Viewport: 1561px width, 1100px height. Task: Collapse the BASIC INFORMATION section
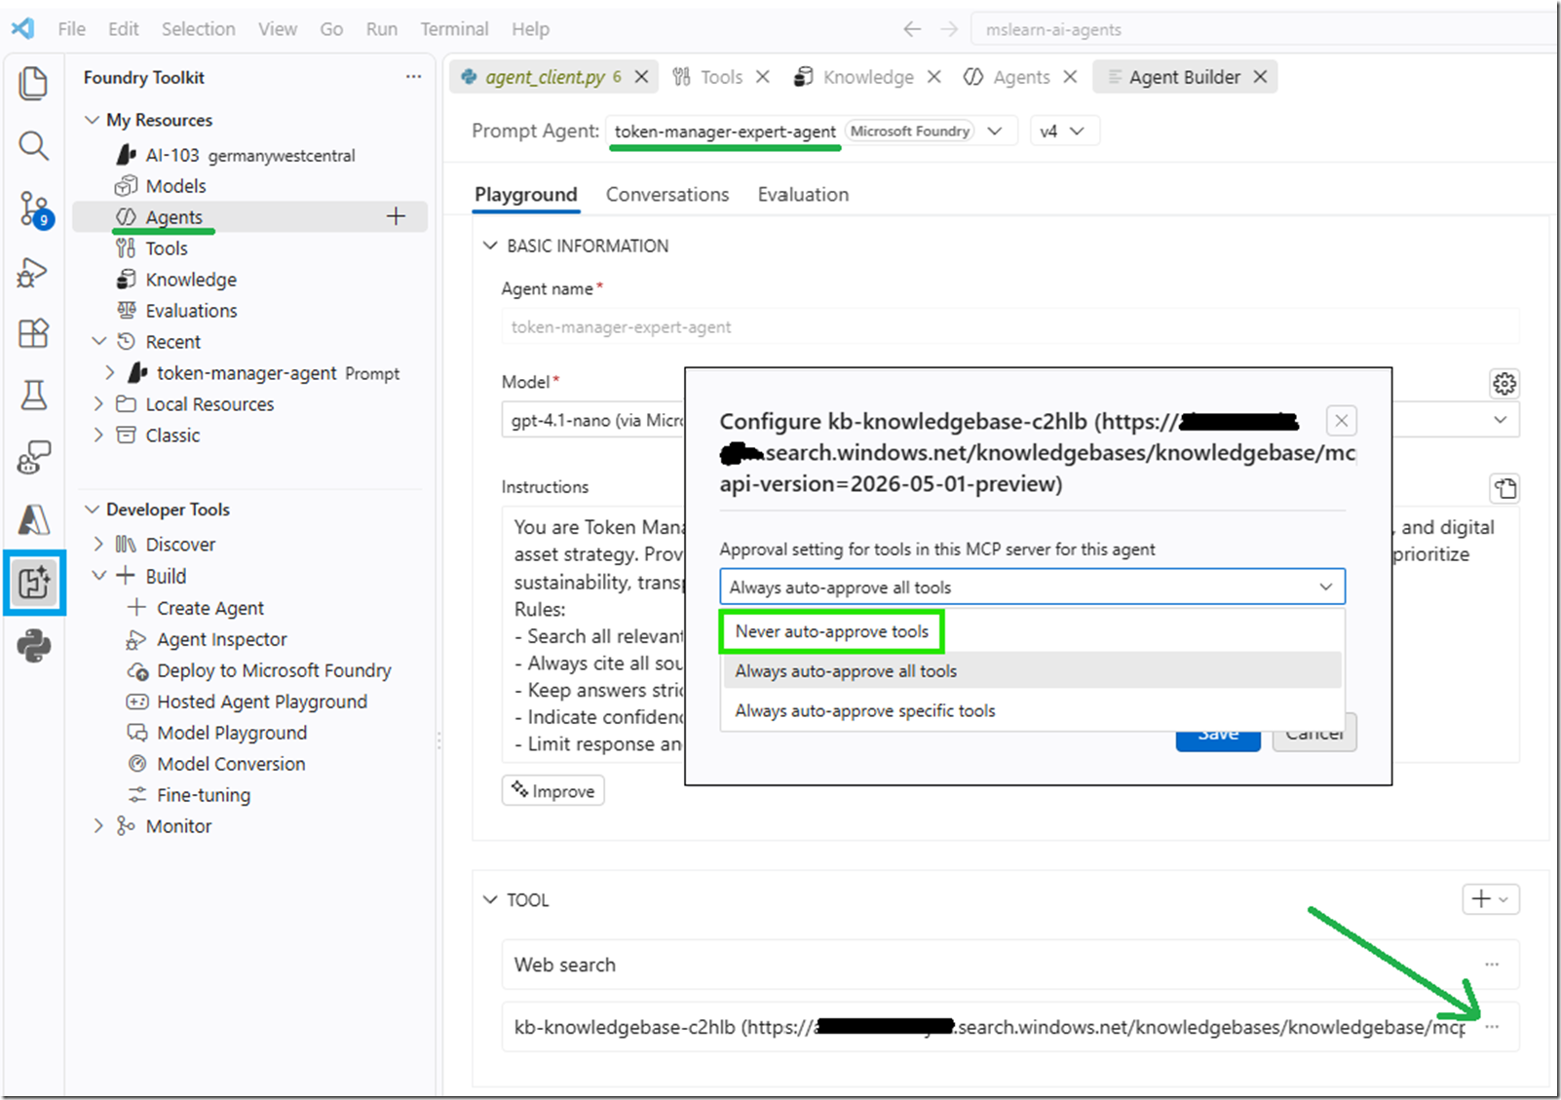point(490,246)
